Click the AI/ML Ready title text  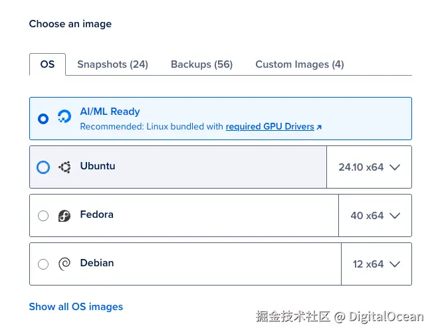110,112
